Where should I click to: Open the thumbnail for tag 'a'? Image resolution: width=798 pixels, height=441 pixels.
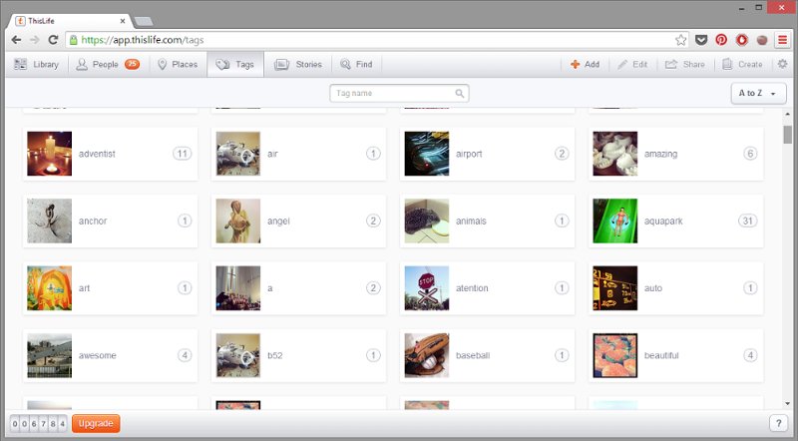pos(238,288)
